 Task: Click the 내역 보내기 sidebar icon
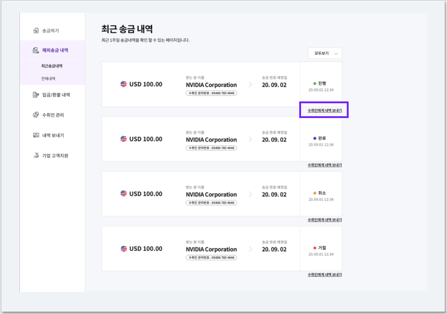click(x=36, y=135)
